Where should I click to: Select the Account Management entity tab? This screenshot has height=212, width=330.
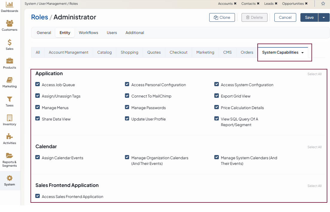(x=68, y=52)
